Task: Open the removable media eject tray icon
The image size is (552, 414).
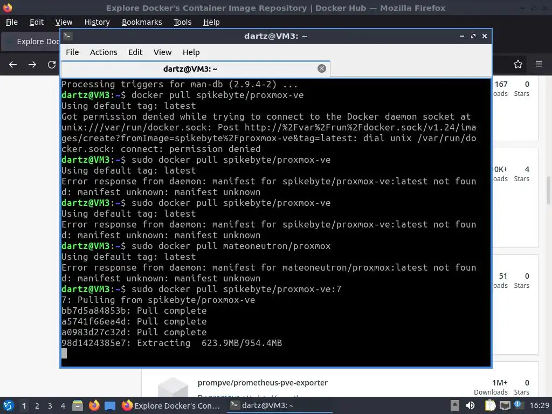Action: click(x=455, y=405)
